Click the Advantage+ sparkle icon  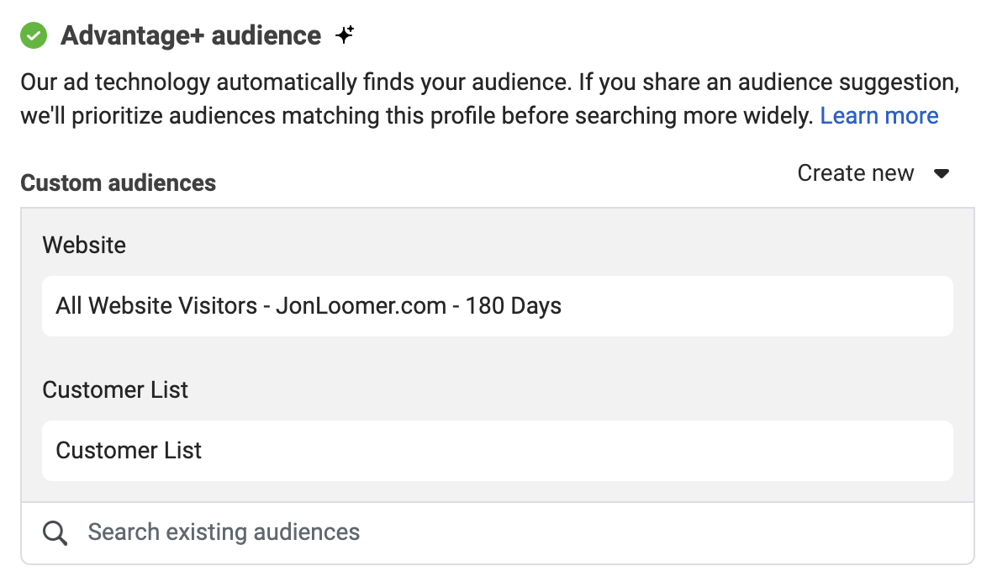[x=345, y=34]
